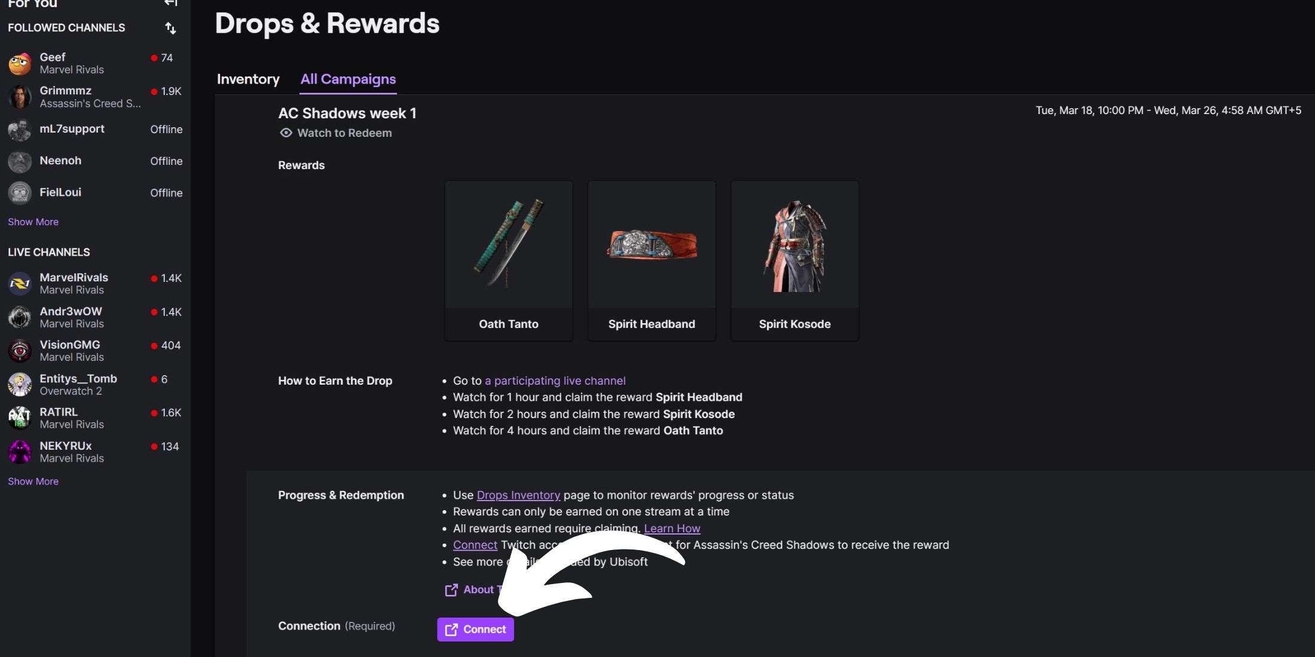Image resolution: width=1315 pixels, height=657 pixels.
Task: Open RATIRL channel avatar
Action: click(20, 418)
